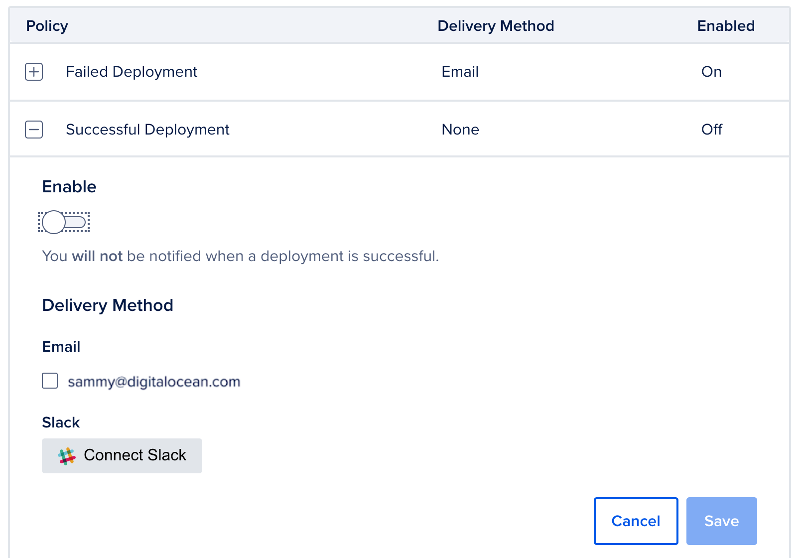Click the Enabled column header
This screenshot has height=558, width=800.
726,26
